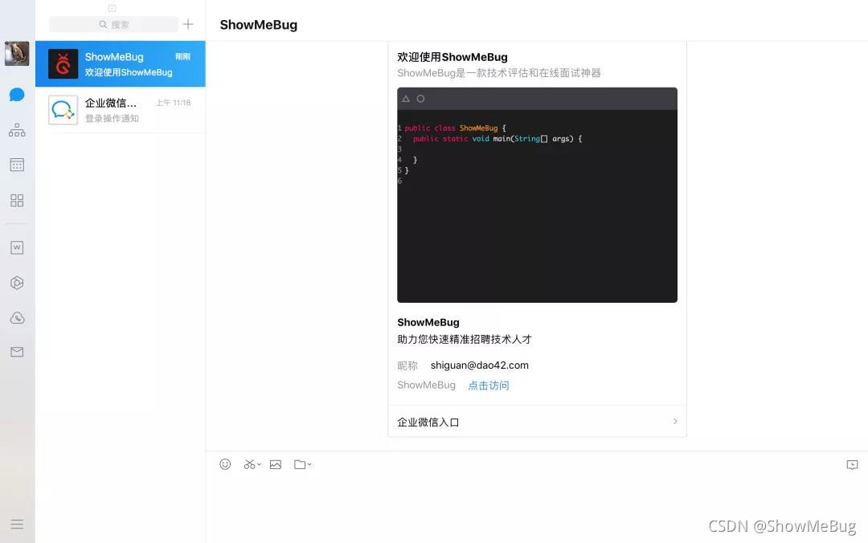The width and height of the screenshot is (868, 543).
Task: Open the emoji picker
Action: point(225,464)
